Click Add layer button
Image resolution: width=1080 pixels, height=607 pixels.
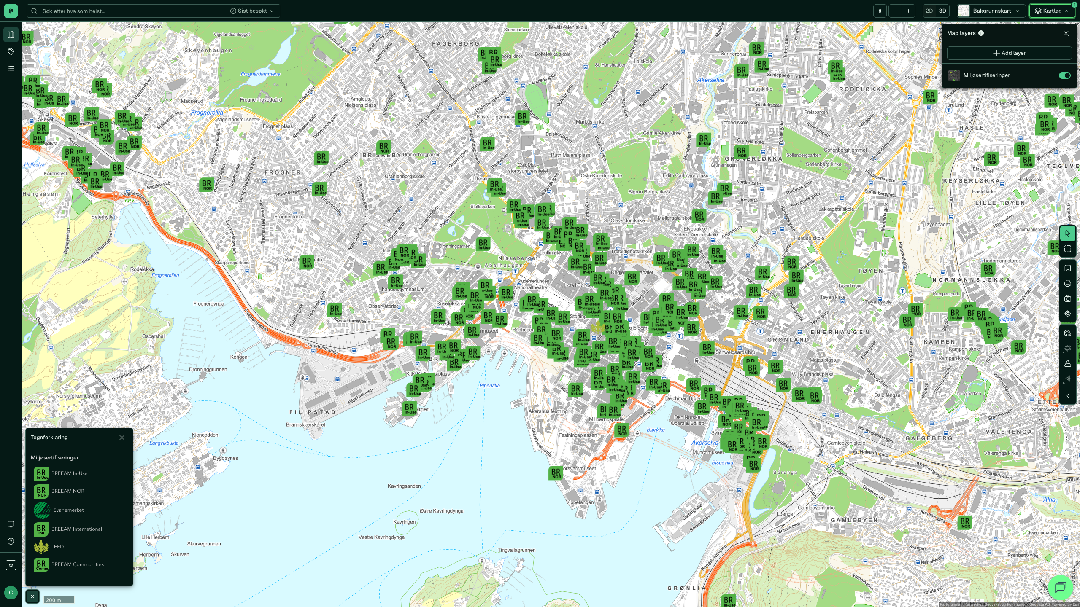tap(1009, 53)
